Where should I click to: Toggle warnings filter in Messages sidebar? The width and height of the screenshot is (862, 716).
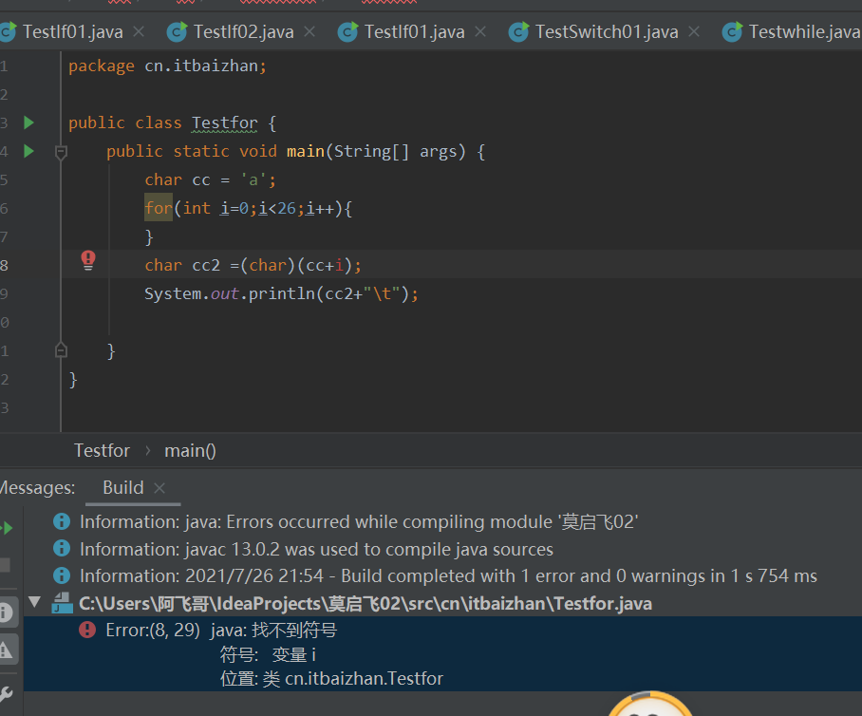pyautogui.click(x=7, y=650)
